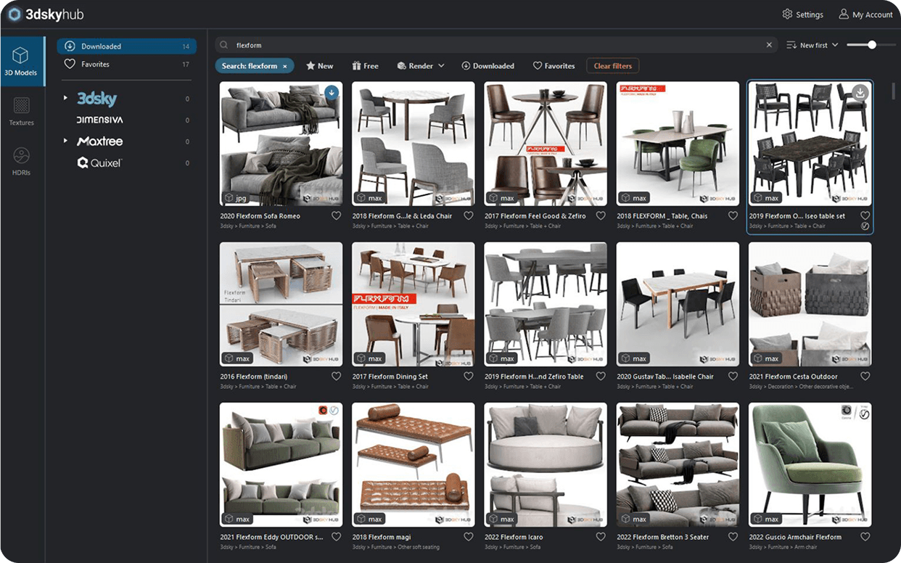The width and height of the screenshot is (901, 563).
Task: Click download icon on Iseo table set
Action: (860, 92)
